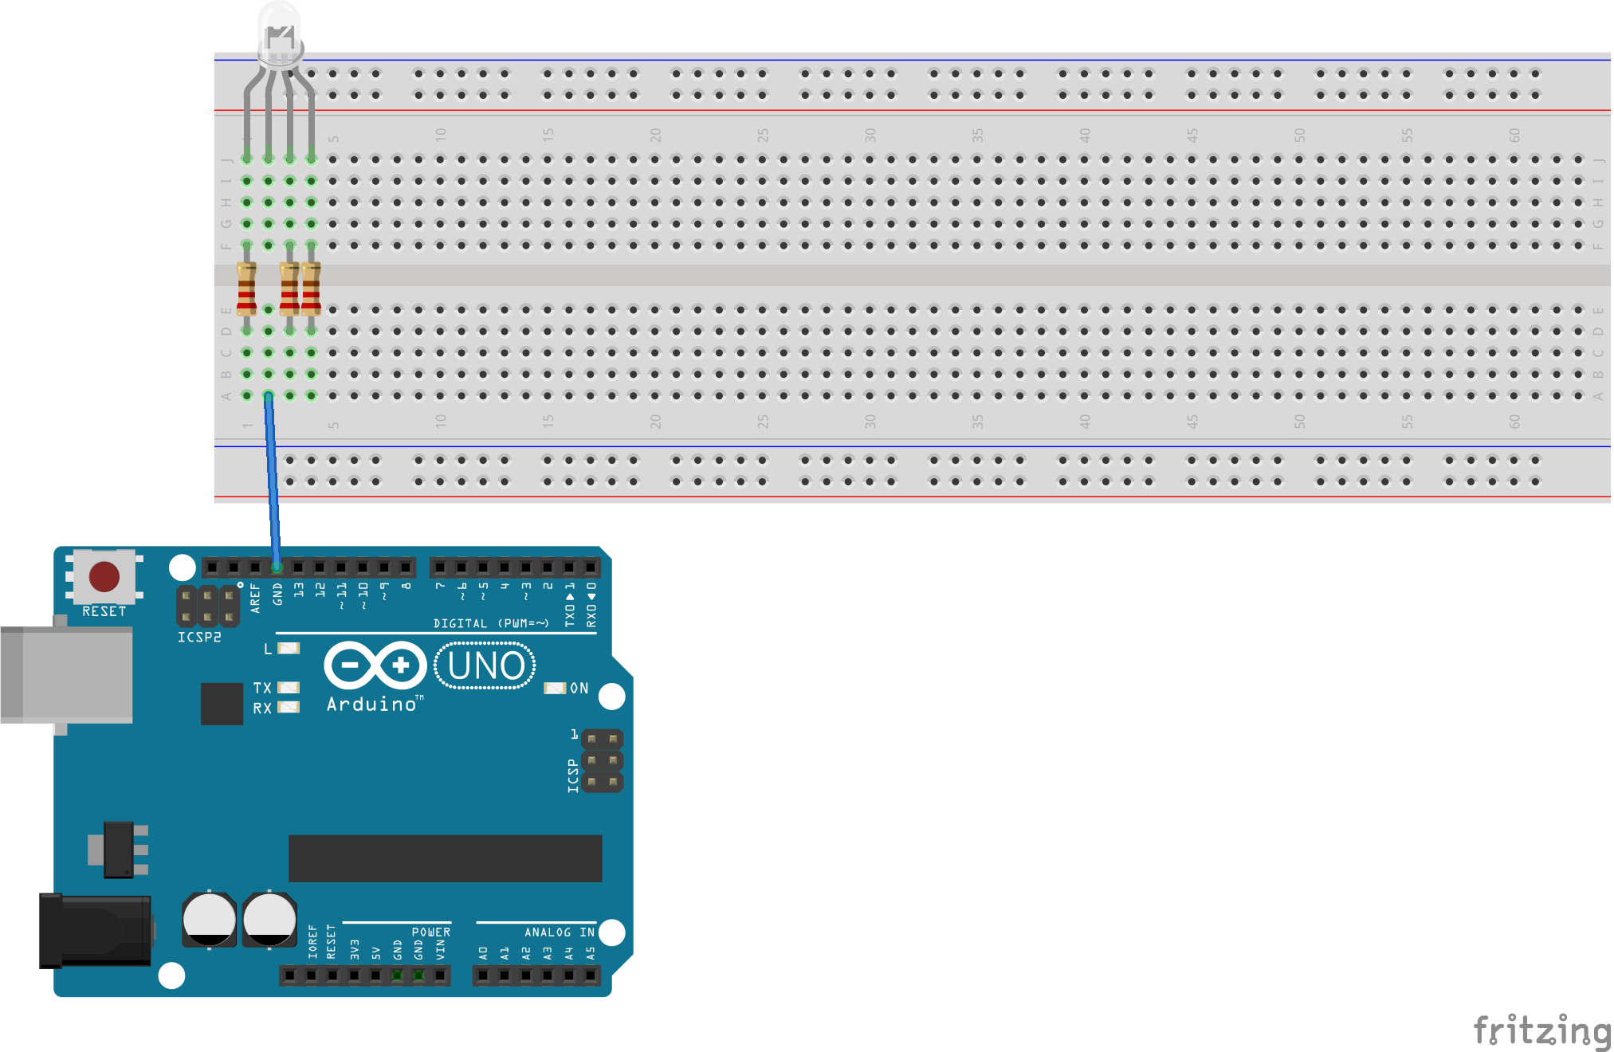Click the ICSP2 header pins
The height and width of the screenshot is (1052, 1614).
[x=207, y=606]
